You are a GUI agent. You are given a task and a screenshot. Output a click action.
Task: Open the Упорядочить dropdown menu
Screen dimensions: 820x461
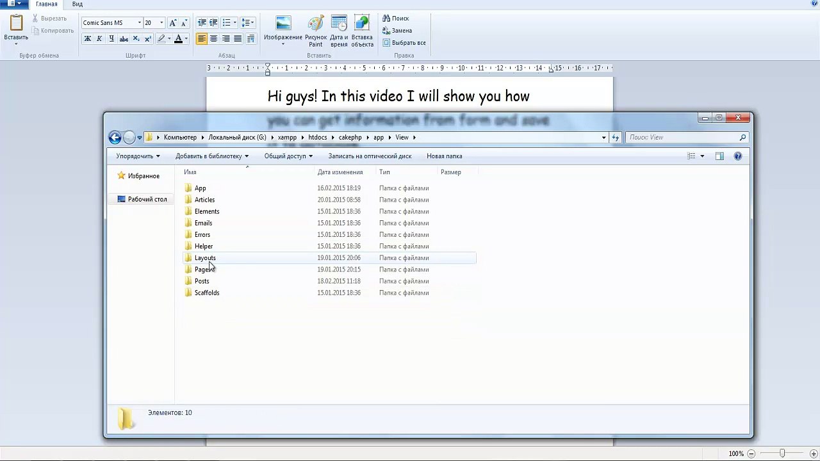pos(138,156)
